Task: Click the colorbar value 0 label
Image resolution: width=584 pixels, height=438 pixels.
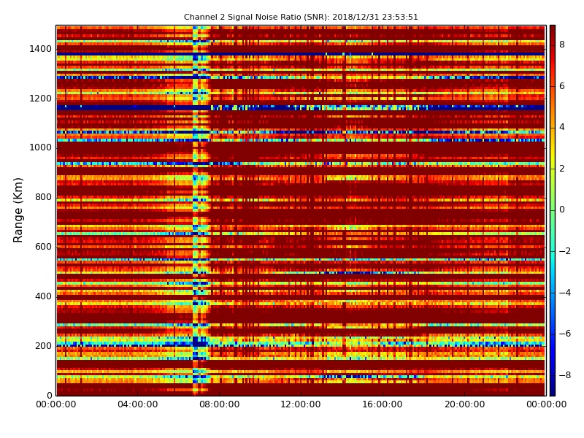Action: (x=562, y=210)
